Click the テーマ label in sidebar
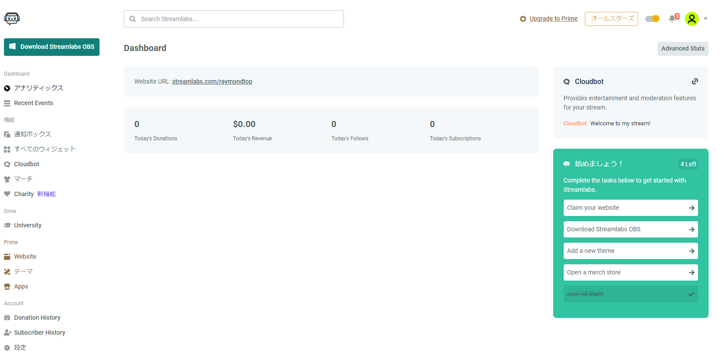 tap(23, 271)
